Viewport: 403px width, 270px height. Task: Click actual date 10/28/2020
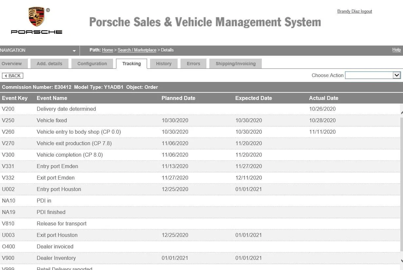tap(322, 120)
